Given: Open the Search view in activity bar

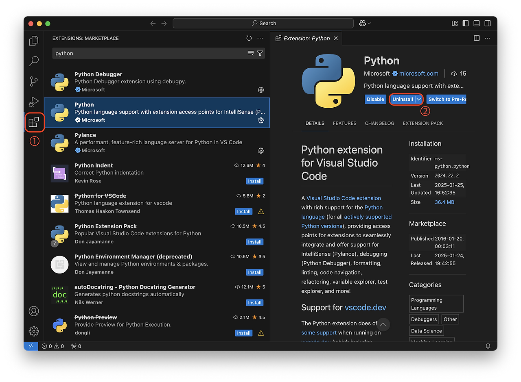Looking at the screenshot, I should [x=34, y=61].
